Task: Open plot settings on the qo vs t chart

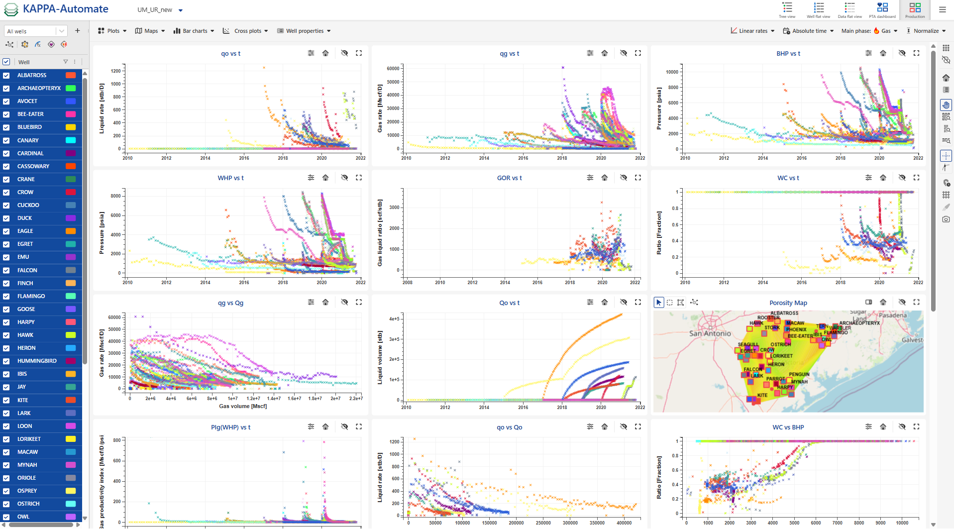Action: (x=311, y=53)
